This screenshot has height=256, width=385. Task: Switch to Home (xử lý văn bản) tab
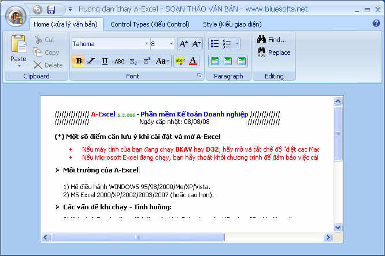pyautogui.click(x=65, y=24)
